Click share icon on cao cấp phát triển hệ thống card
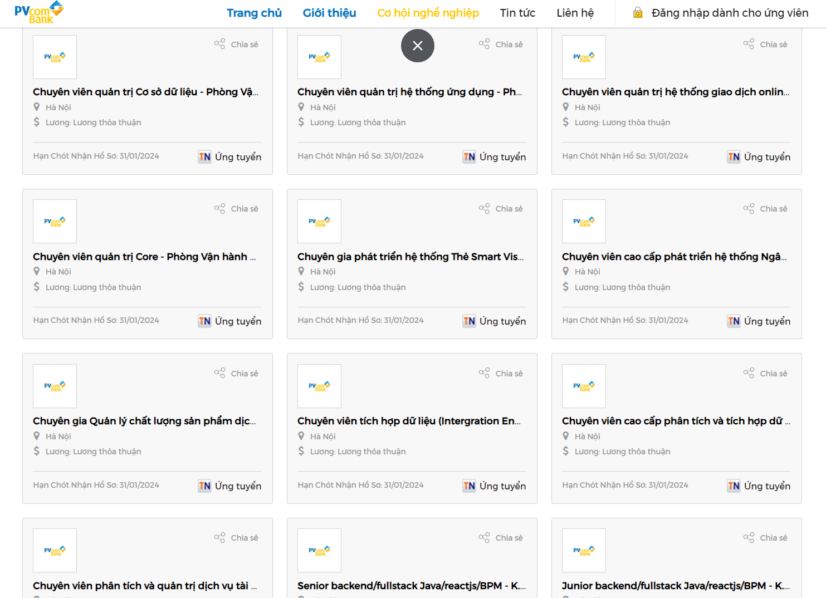The image size is (826, 598). point(749,208)
